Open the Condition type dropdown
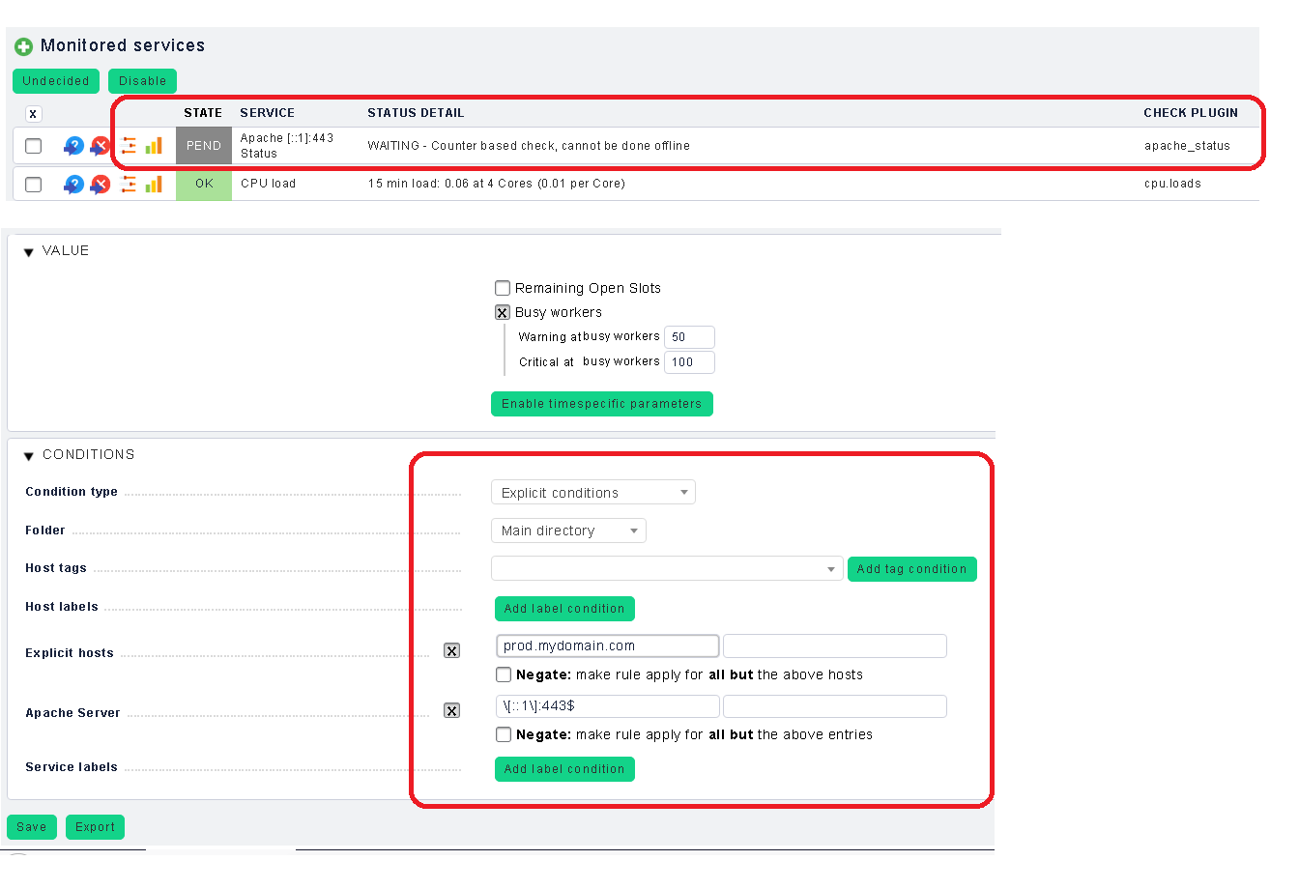 click(x=592, y=493)
